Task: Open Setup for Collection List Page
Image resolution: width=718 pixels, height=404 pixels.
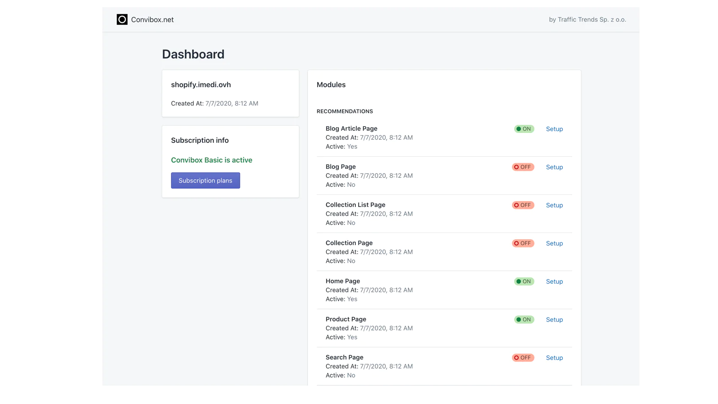Action: (554, 205)
